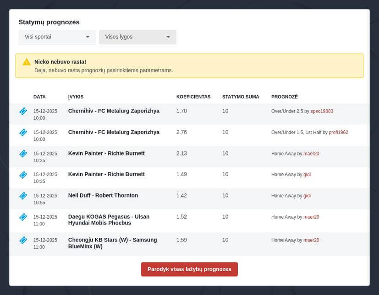The image size is (379, 295).
Task: Click ticket icon for Kevin Painter 1.49 row
Action: 23,174
